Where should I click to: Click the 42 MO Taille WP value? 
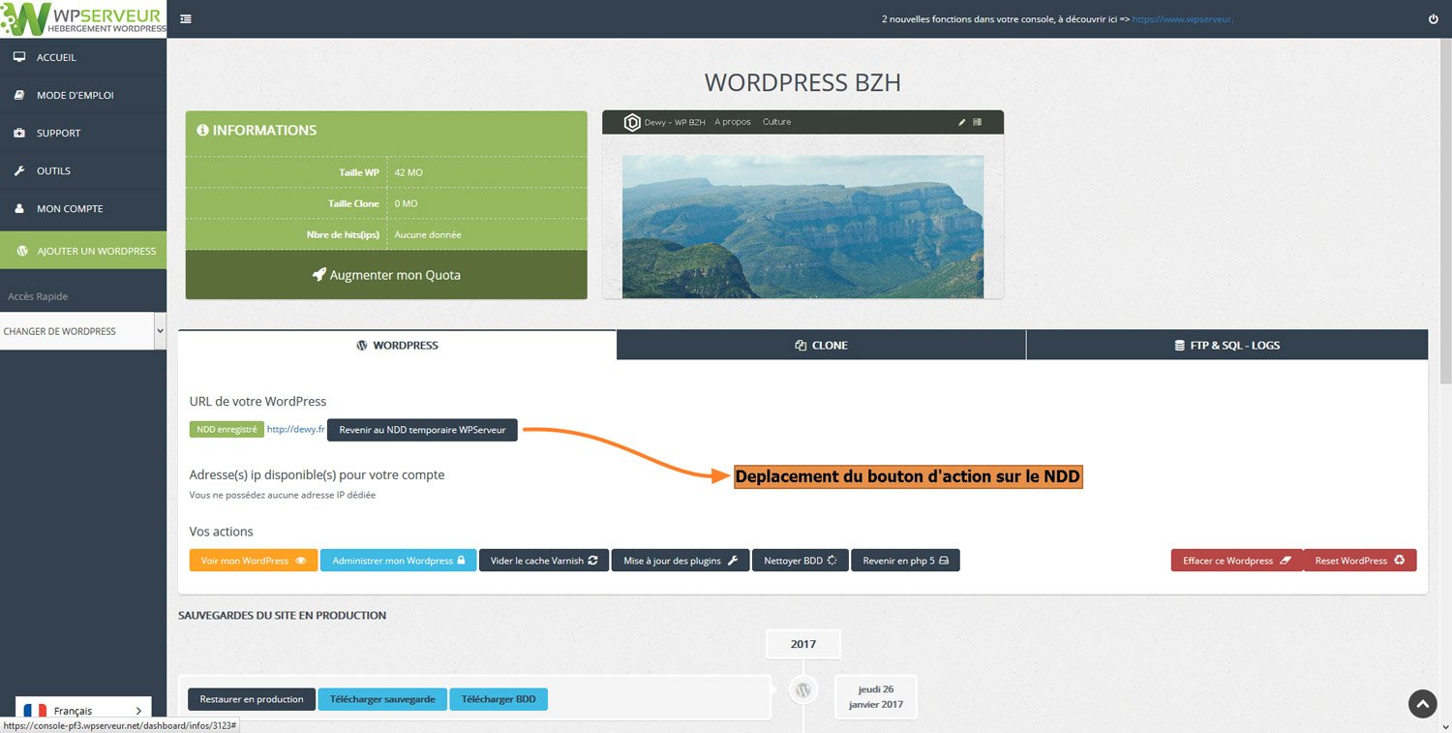[408, 172]
